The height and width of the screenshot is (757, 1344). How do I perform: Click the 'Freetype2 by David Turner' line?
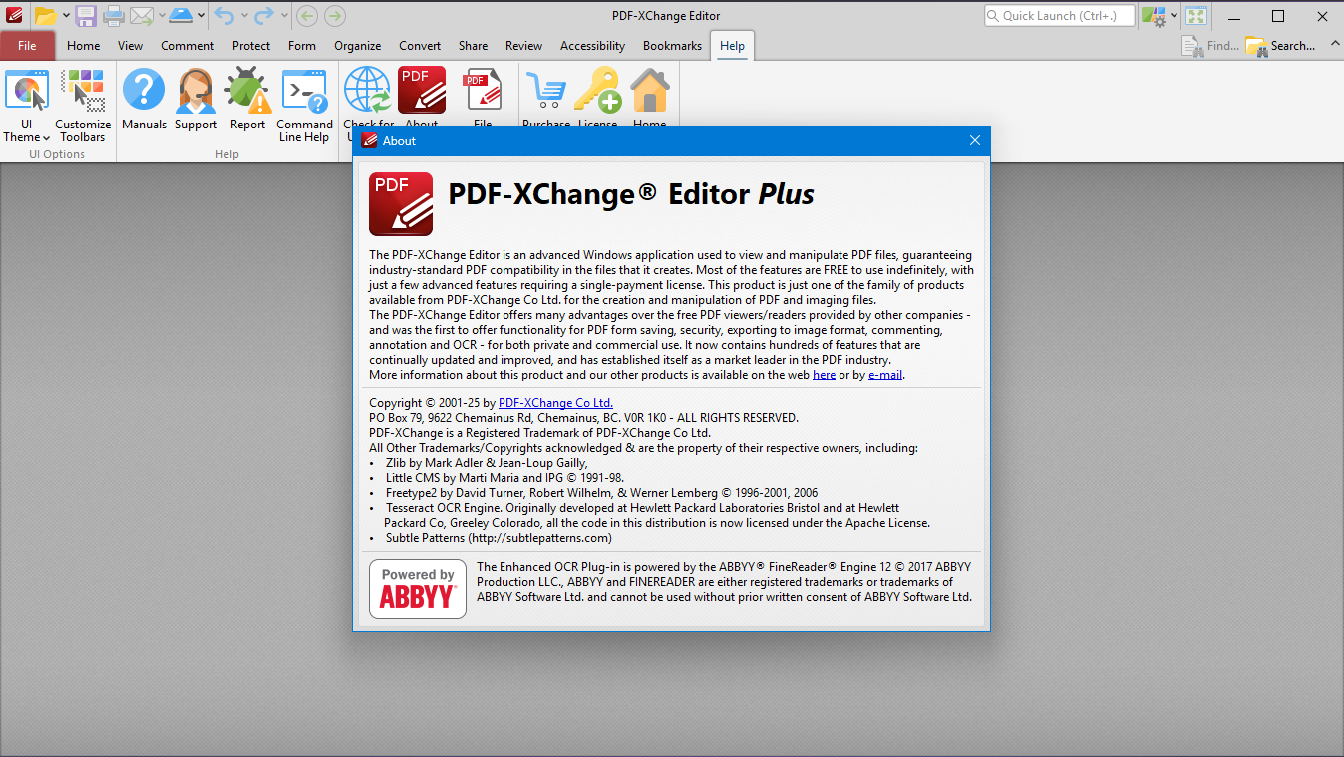click(601, 493)
